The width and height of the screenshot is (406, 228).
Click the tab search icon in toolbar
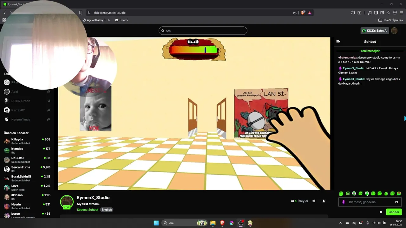[359, 13]
